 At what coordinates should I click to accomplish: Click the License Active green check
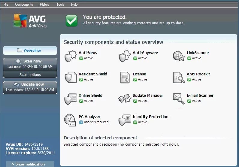[135, 80]
